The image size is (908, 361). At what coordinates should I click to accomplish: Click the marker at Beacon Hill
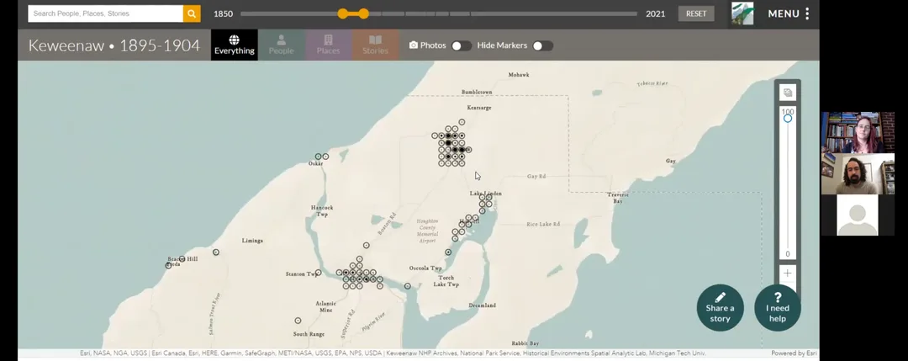point(182,259)
